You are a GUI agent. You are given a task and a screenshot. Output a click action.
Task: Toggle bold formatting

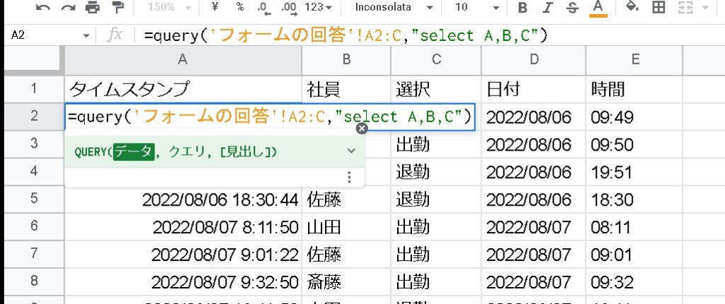(523, 8)
